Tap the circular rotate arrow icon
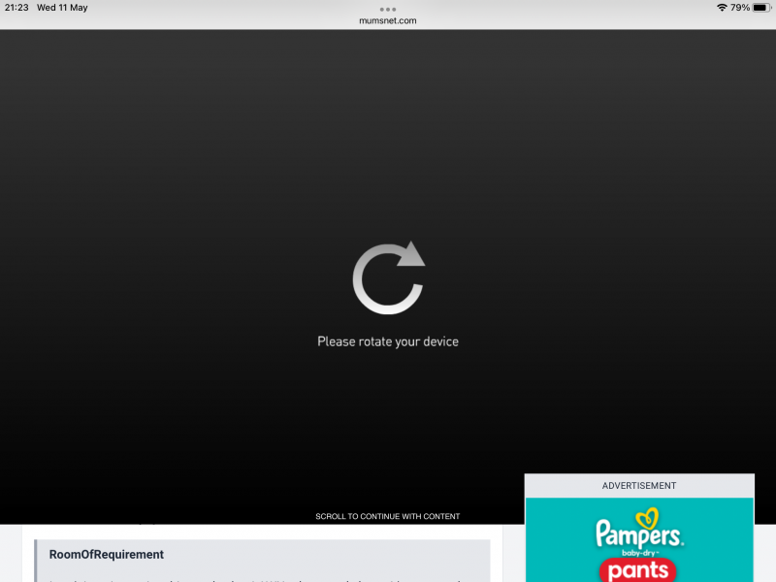The width and height of the screenshot is (776, 582). click(387, 279)
